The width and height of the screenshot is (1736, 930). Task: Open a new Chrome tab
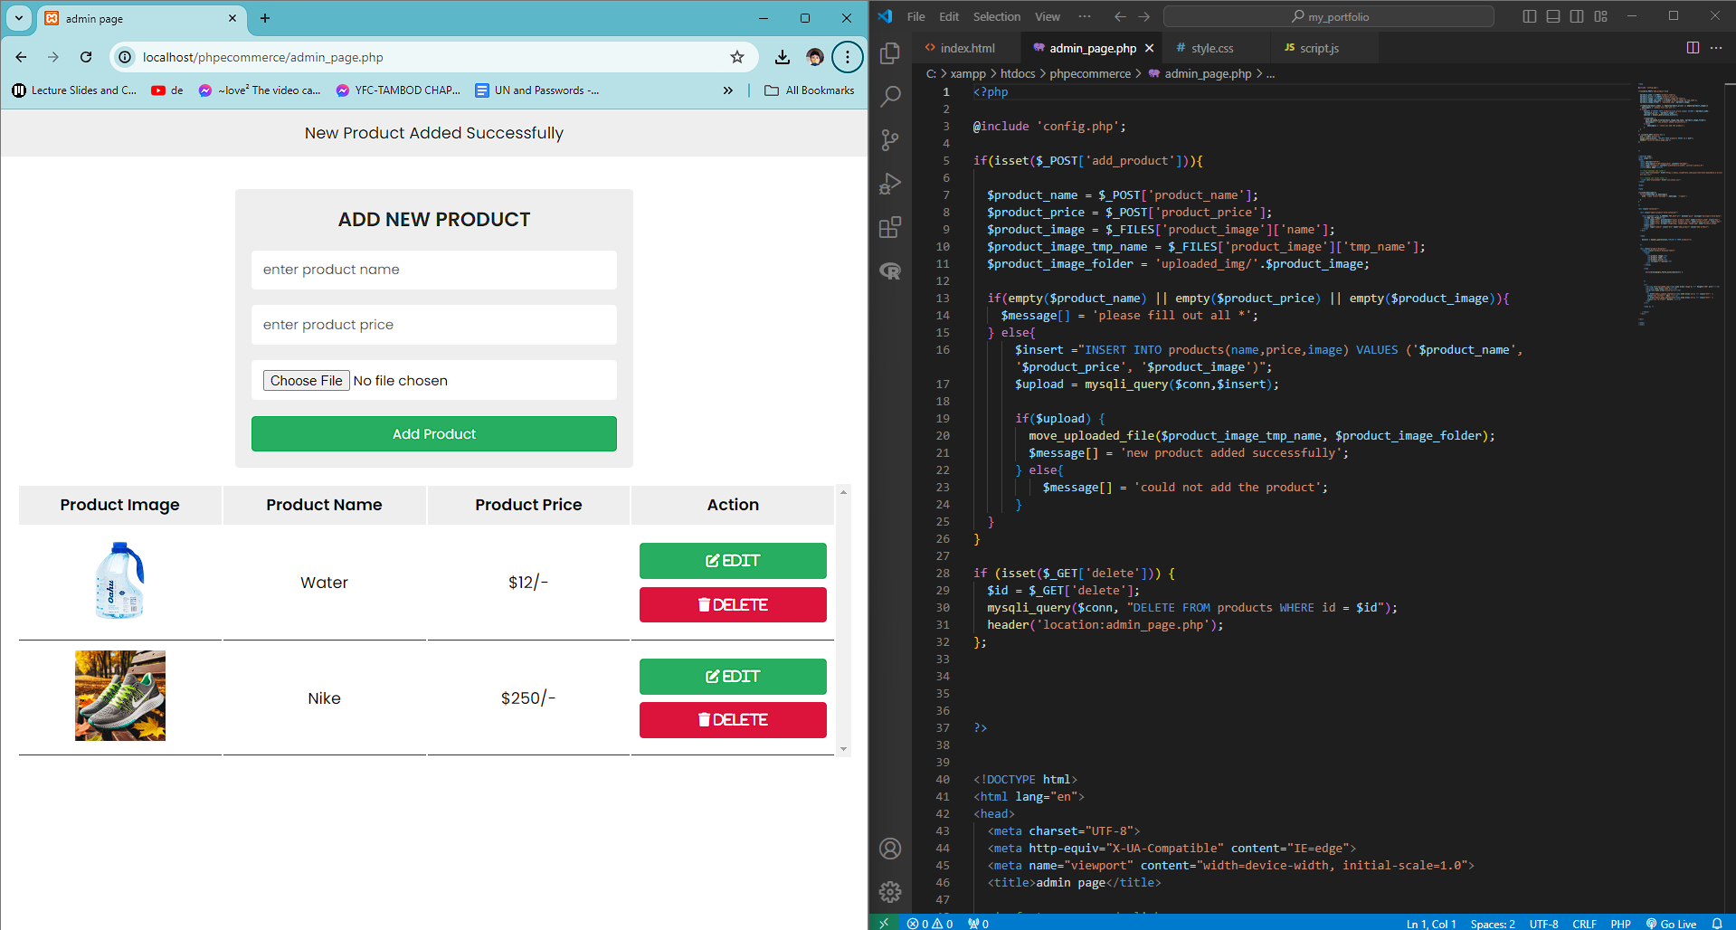(x=265, y=18)
